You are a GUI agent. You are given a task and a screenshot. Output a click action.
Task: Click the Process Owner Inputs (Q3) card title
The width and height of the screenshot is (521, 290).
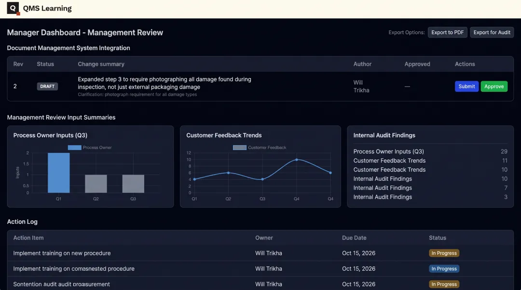coord(50,135)
